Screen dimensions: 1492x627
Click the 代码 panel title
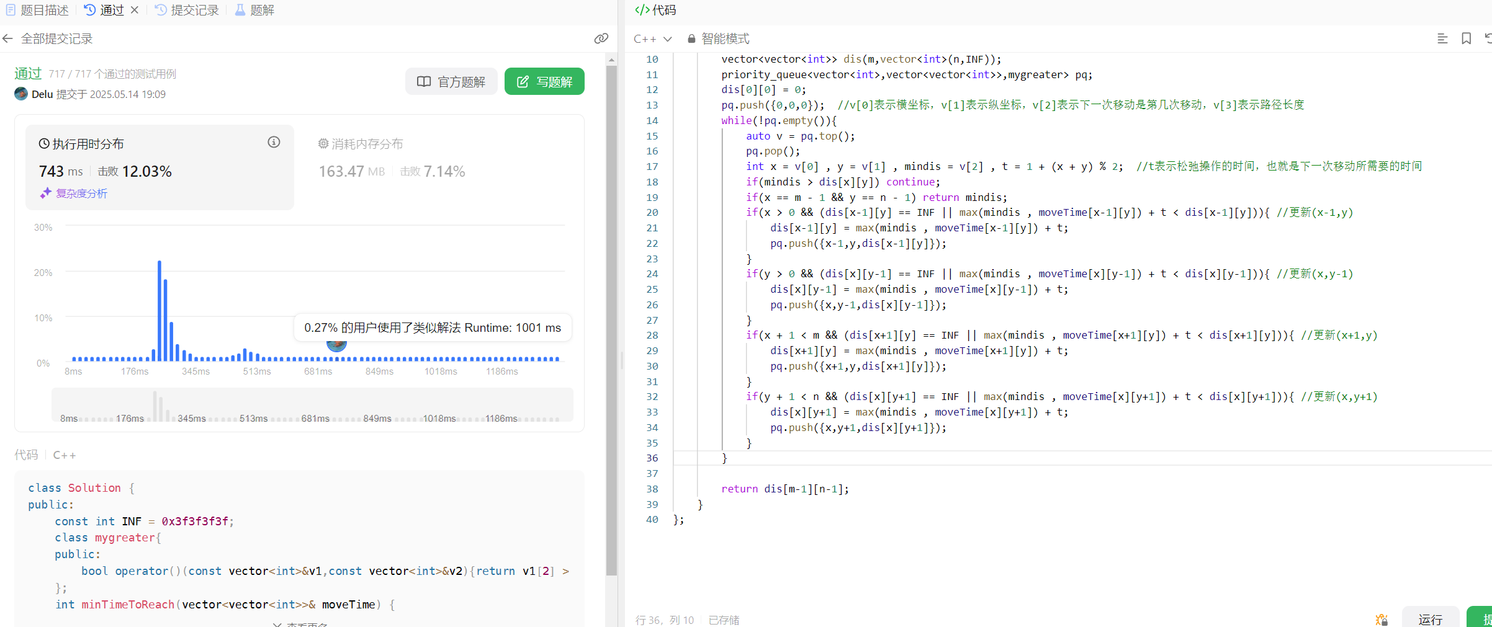tap(655, 10)
